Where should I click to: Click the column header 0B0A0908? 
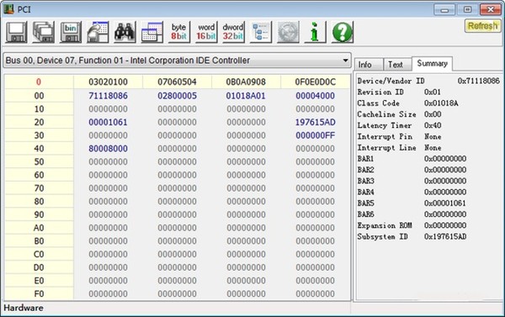tap(246, 82)
